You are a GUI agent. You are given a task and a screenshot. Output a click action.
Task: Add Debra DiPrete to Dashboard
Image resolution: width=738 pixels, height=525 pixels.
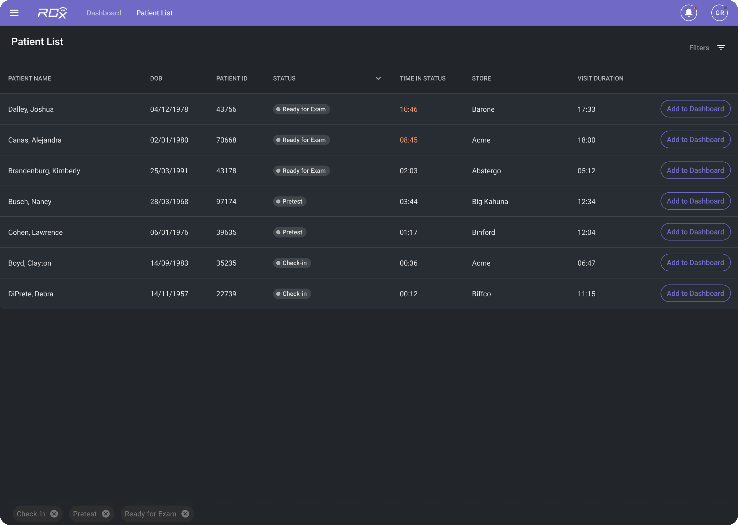695,293
